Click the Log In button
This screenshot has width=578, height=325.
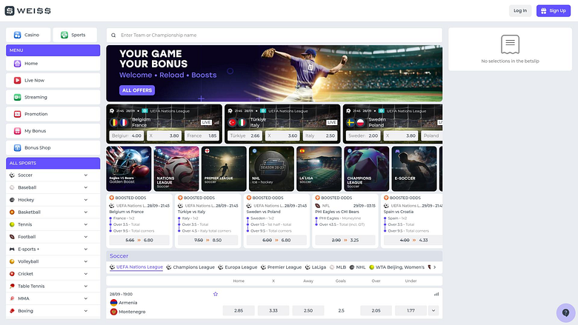pyautogui.click(x=520, y=10)
